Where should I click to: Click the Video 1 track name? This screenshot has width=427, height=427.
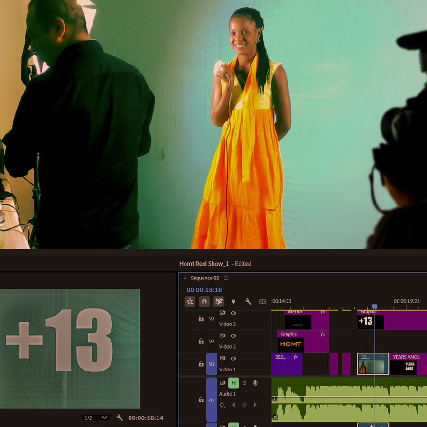[227, 370]
